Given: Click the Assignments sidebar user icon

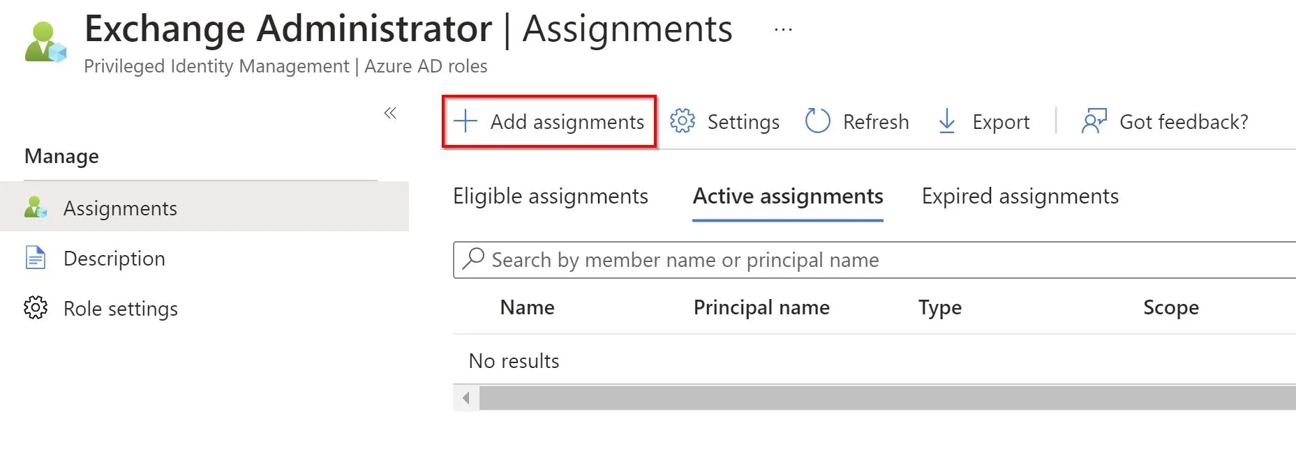Looking at the screenshot, I should click(x=36, y=207).
